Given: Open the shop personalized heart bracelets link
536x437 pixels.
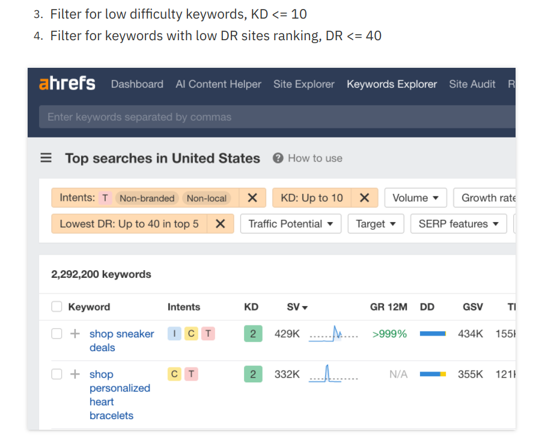Looking at the screenshot, I should coord(120,394).
